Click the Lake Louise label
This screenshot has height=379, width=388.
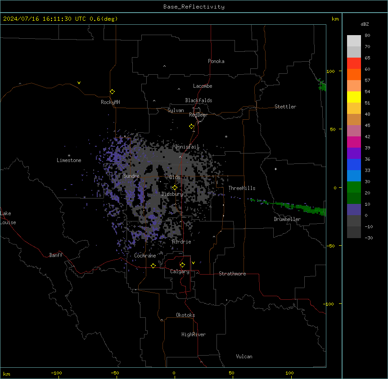point(8,218)
